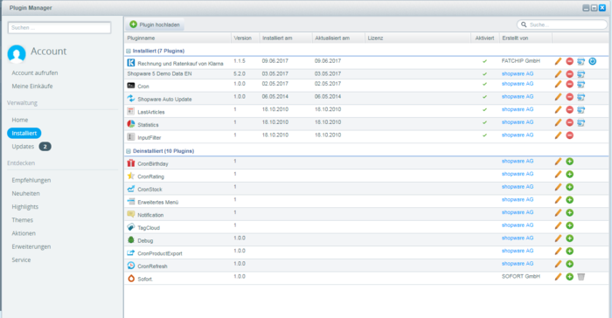Open Meine Einkäufe in sidebar
Image resolution: width=612 pixels, height=318 pixels.
[x=32, y=86]
